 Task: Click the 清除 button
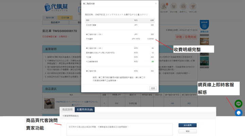tap(187, 131)
